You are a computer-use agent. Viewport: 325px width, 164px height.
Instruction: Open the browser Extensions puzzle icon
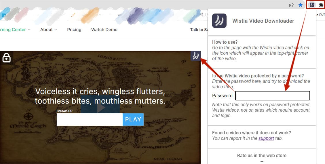321,5
